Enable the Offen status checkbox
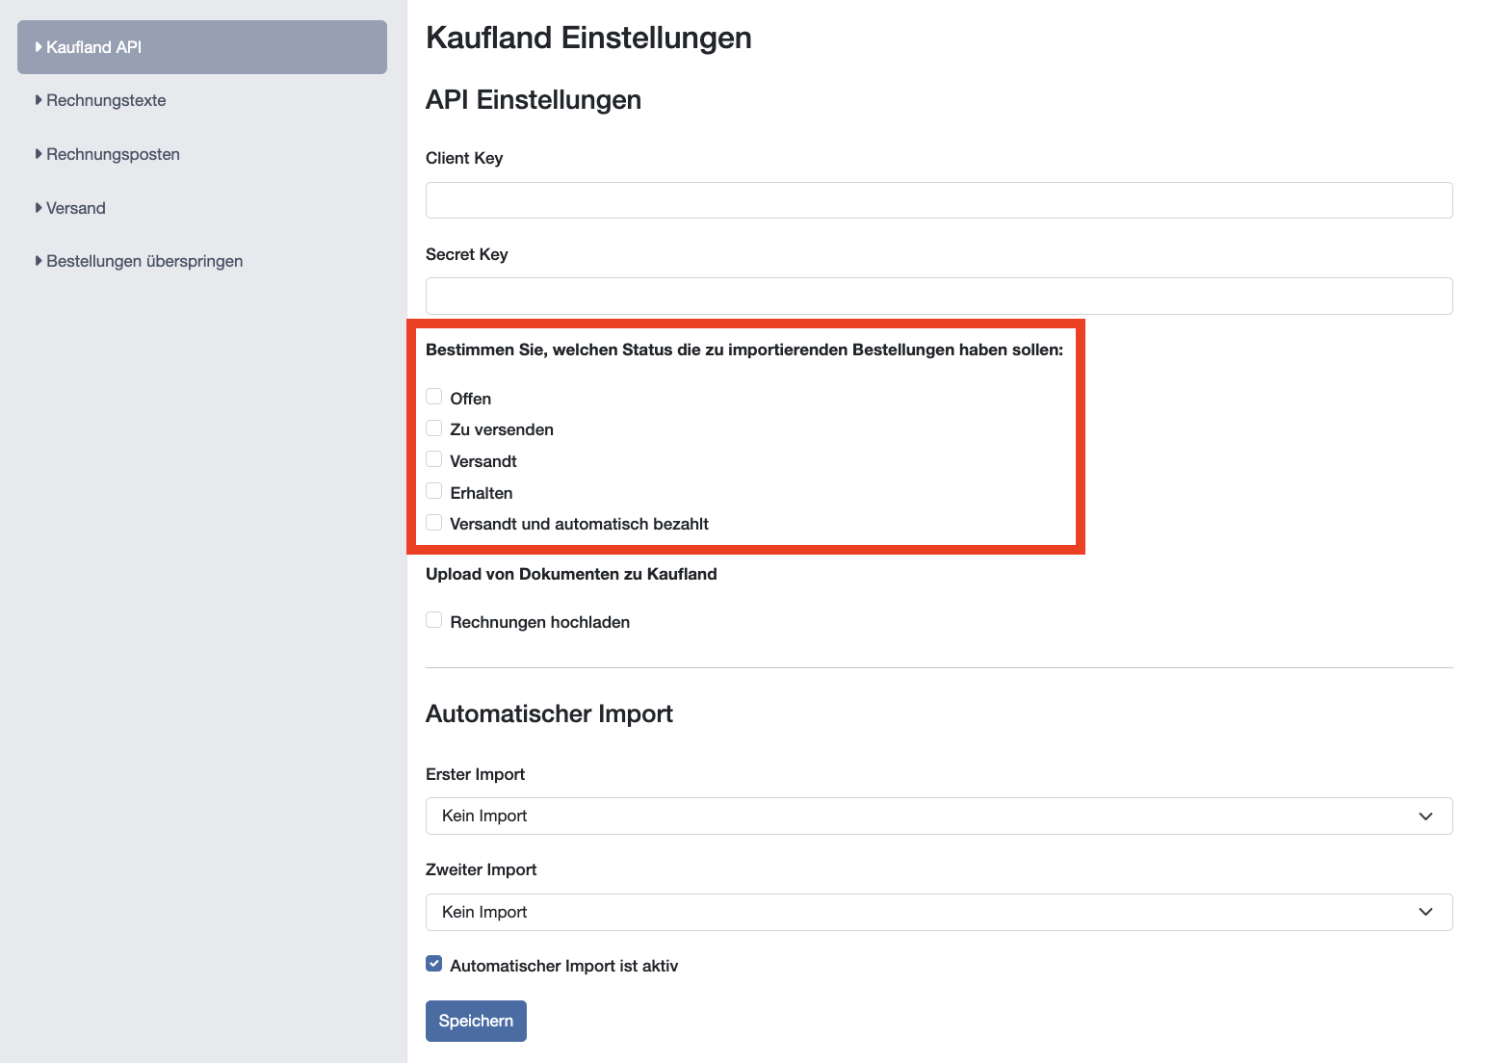Screen dimensions: 1487x1063 pos(434,397)
